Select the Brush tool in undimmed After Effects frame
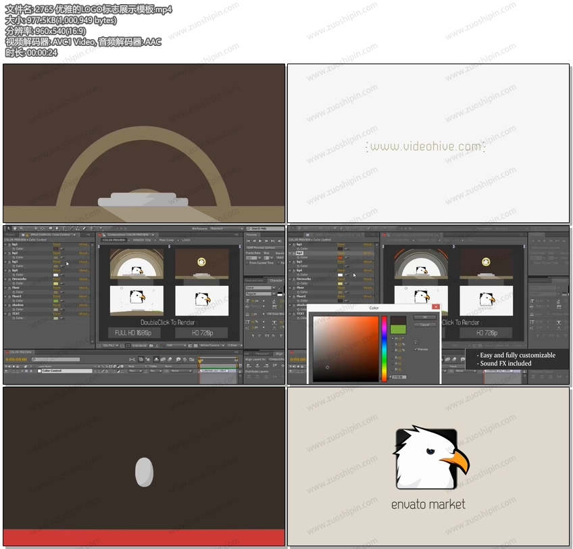Screen dimensions: 573x549 [x=72, y=229]
